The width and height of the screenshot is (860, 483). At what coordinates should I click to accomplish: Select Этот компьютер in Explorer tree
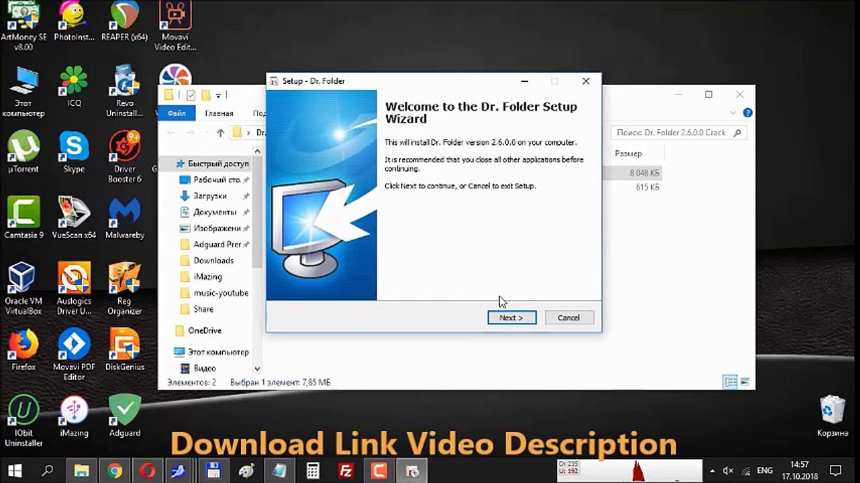(x=211, y=352)
